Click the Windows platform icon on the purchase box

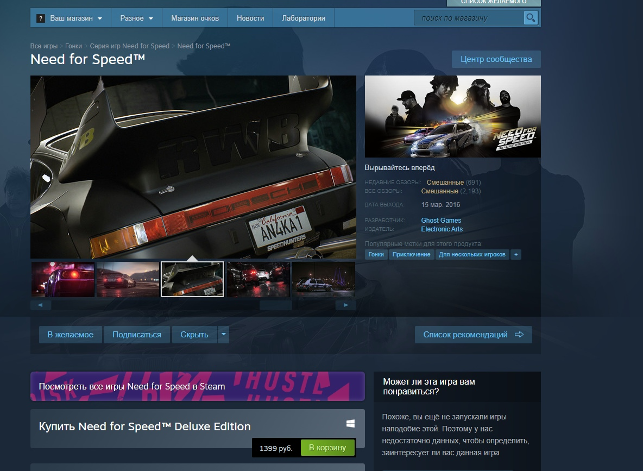(350, 422)
